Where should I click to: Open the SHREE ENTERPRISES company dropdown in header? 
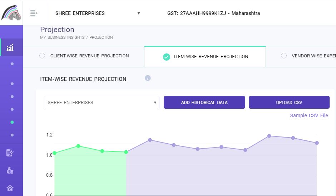tap(97, 14)
